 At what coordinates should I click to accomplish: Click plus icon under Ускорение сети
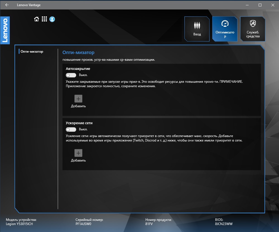pos(78,153)
